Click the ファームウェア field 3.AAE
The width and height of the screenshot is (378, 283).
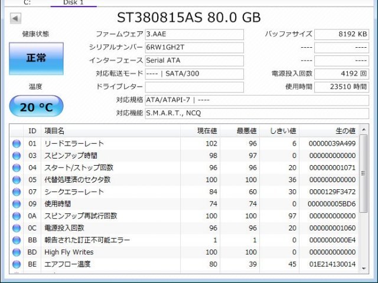[194, 34]
